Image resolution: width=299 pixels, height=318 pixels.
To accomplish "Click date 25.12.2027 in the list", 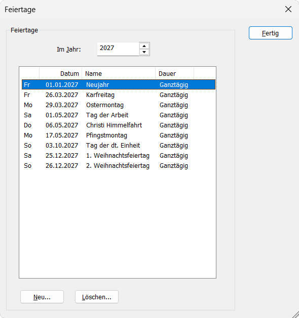I will [62, 156].
